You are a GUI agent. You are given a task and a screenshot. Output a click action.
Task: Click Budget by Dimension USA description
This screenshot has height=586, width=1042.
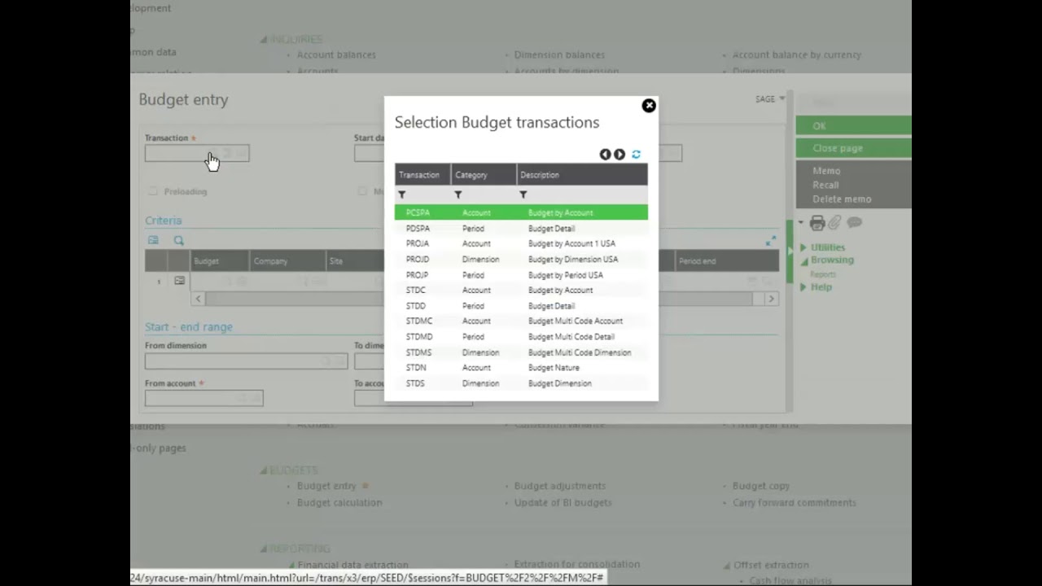(573, 260)
